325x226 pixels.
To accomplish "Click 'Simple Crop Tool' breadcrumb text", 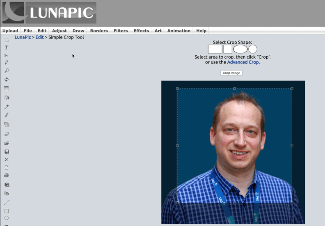I will tap(66, 37).
